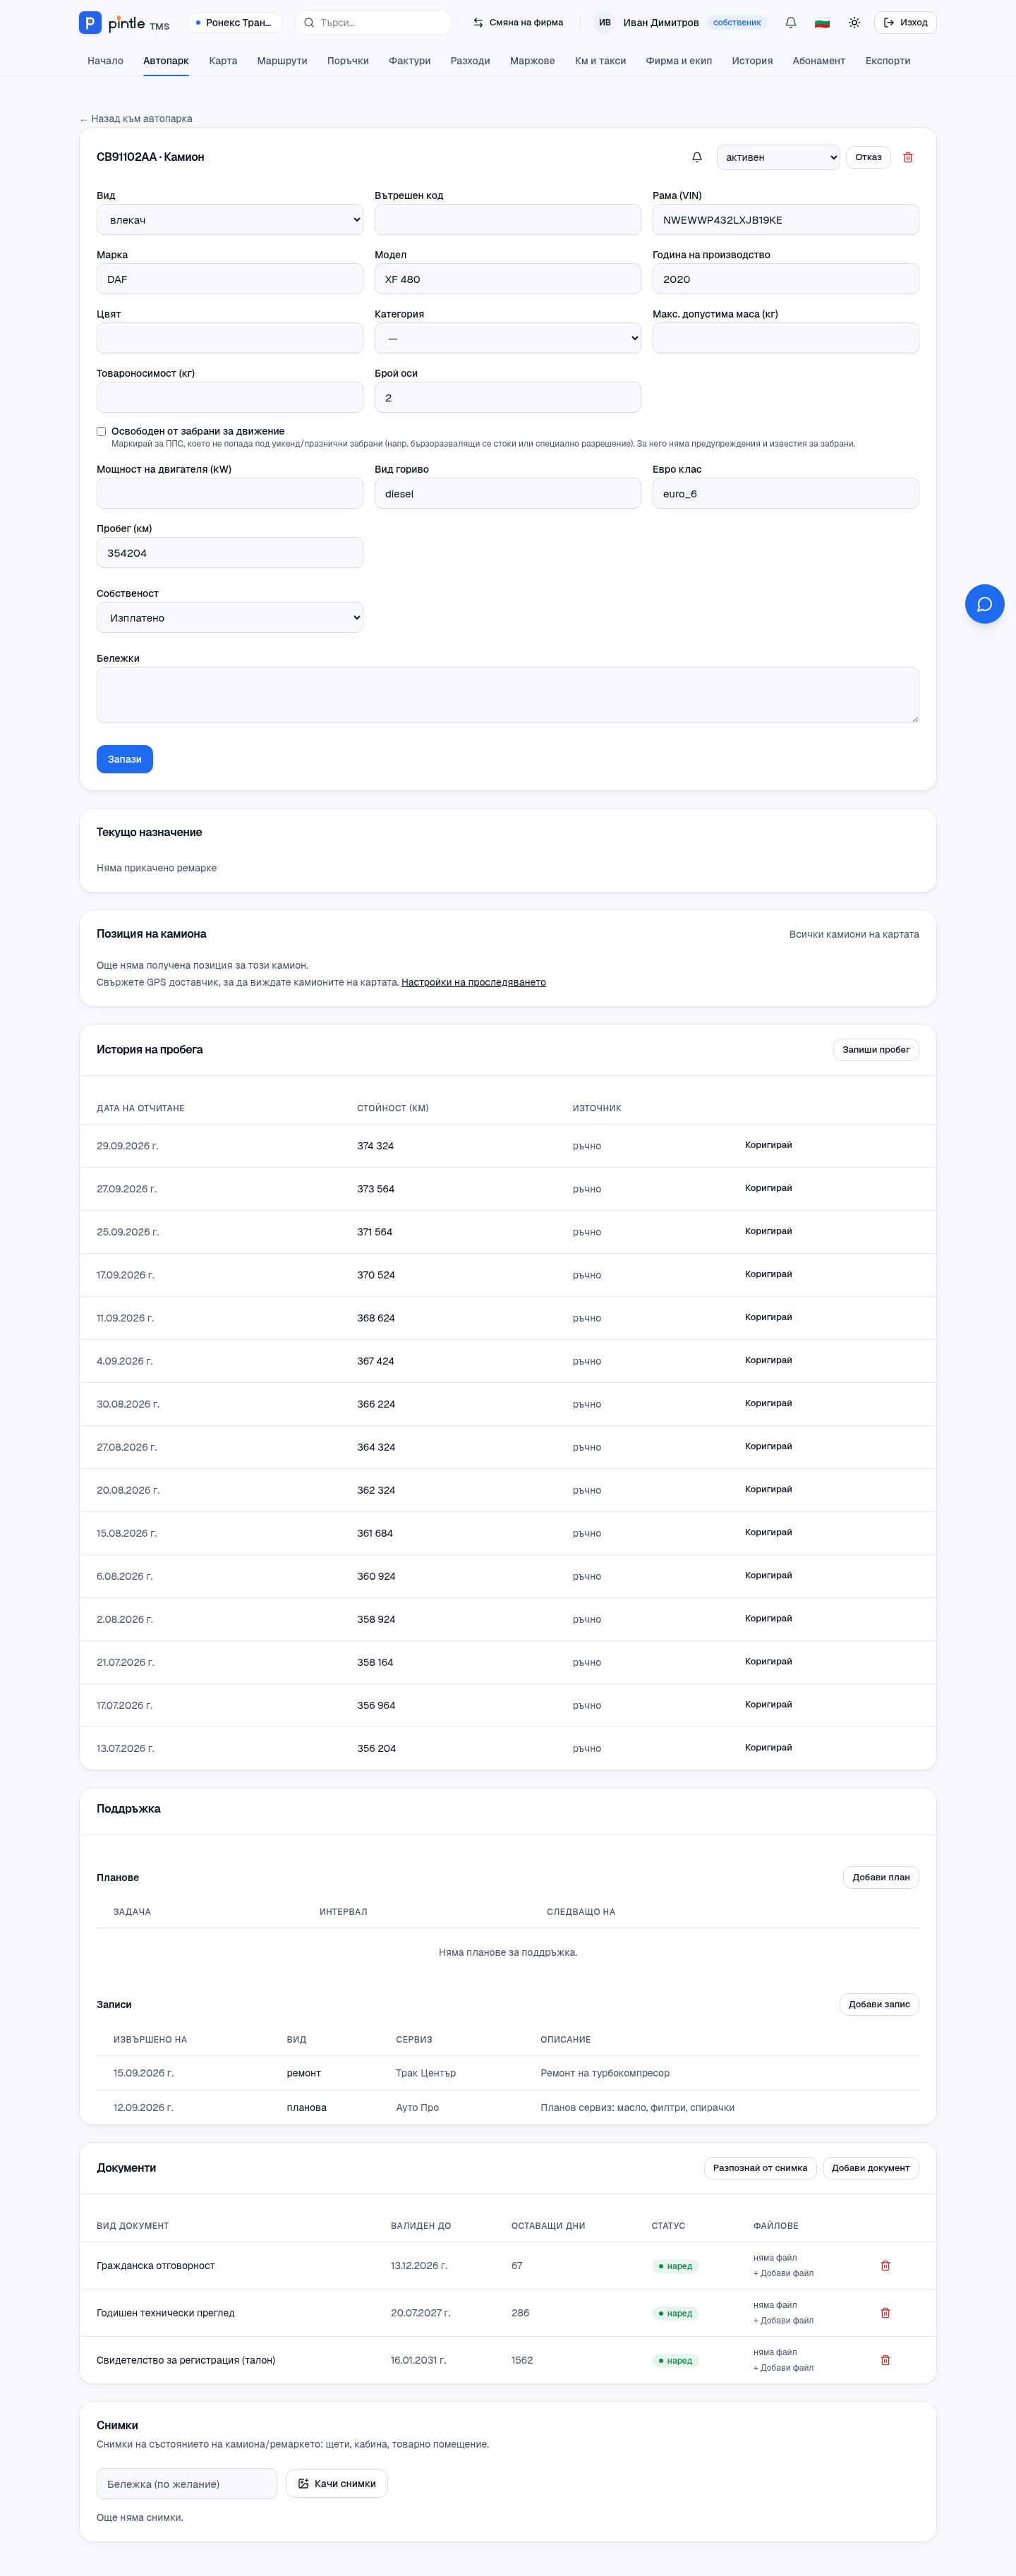The height and width of the screenshot is (2576, 1016).
Task: Open the Настройки на проследяването link
Action: [474, 982]
